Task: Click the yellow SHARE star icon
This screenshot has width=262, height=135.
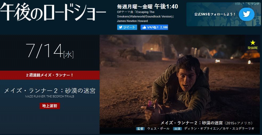Action: coord(253,43)
